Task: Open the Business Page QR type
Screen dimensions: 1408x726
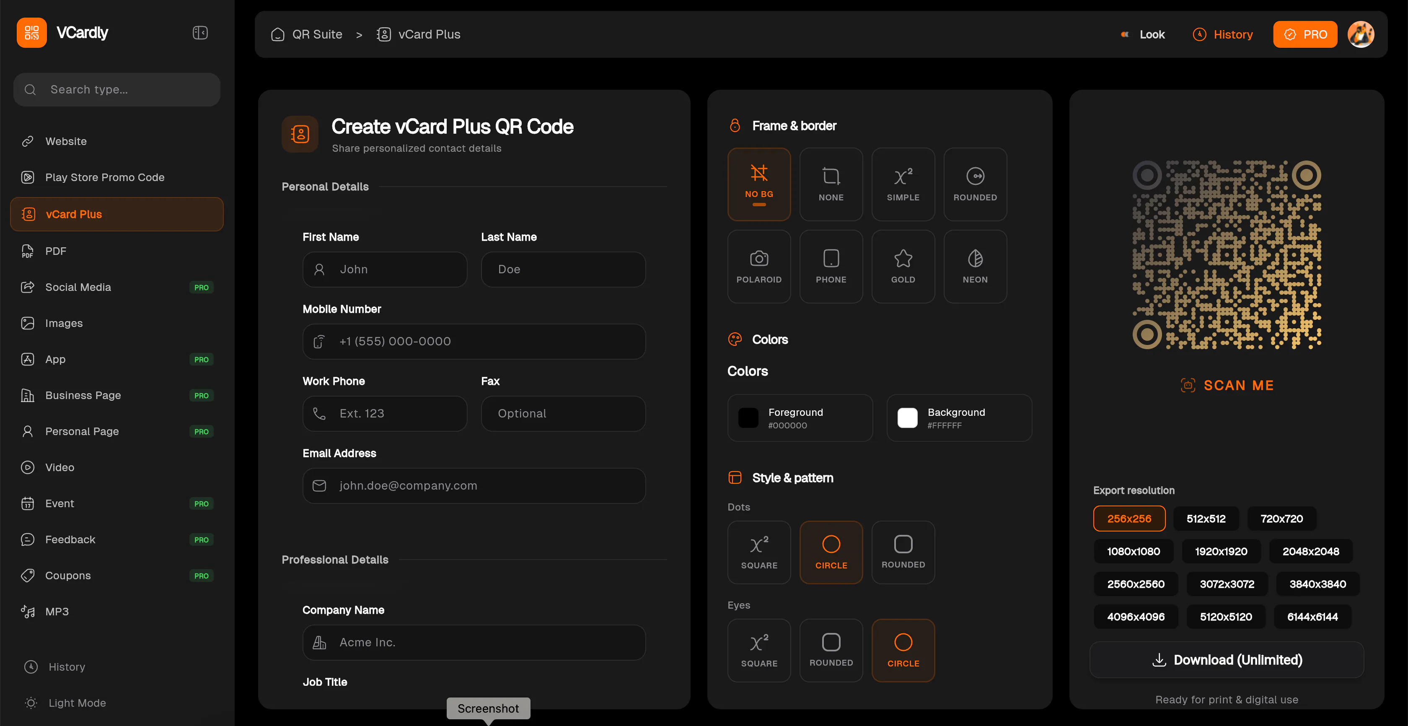Action: (x=116, y=395)
